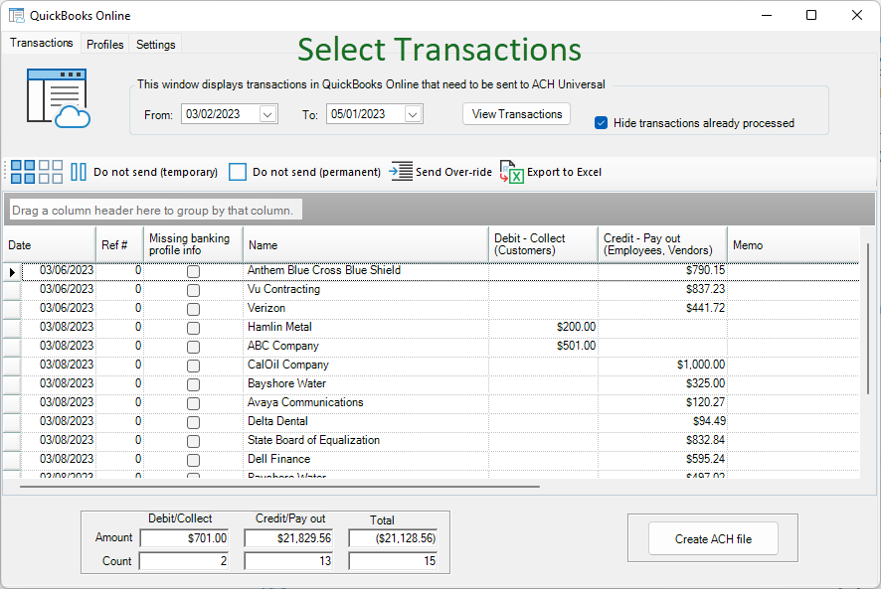Sort by the Name column header

[x=366, y=244]
